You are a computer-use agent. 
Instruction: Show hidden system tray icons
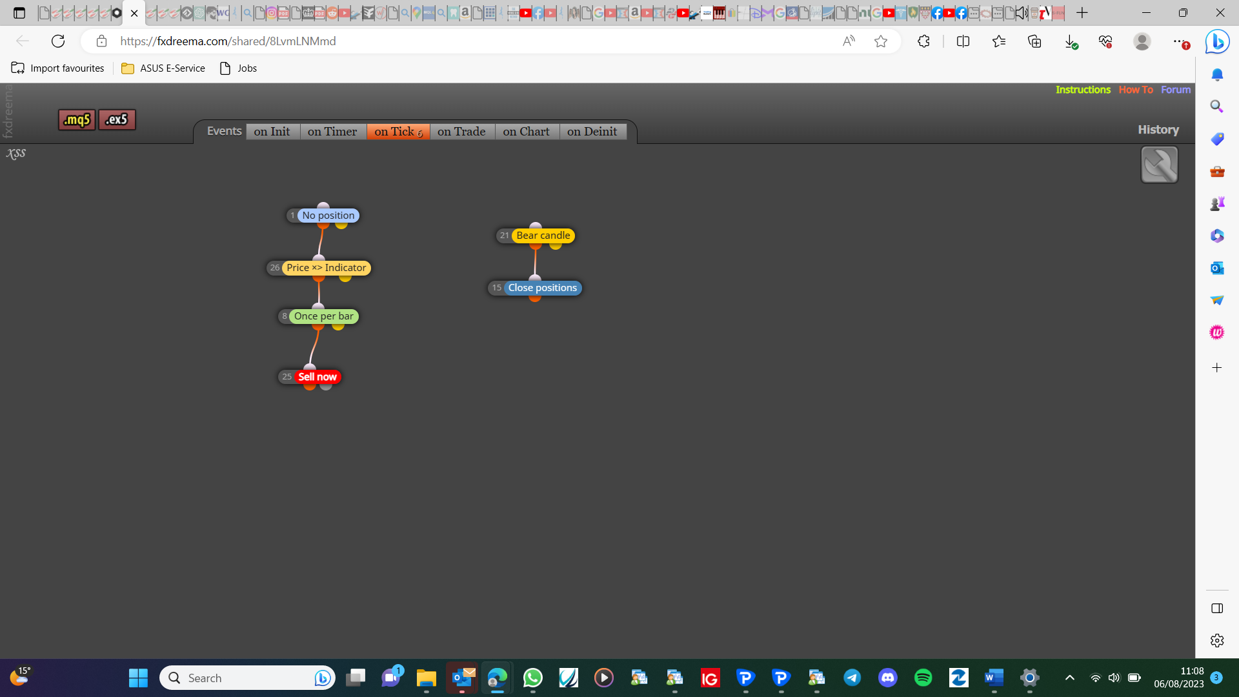[x=1069, y=678]
